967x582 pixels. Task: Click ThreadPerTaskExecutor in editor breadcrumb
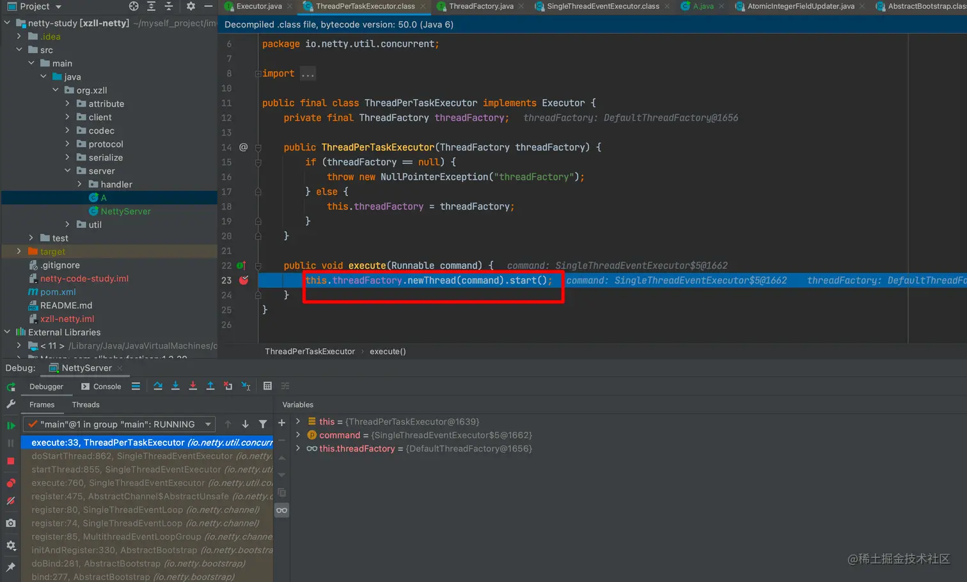pos(310,351)
